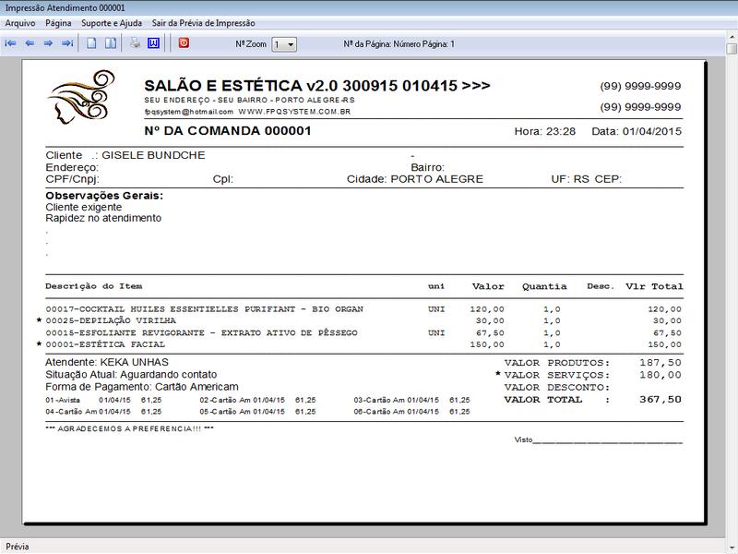738x554 pixels.
Task: Select two-page view icon
Action: click(111, 43)
